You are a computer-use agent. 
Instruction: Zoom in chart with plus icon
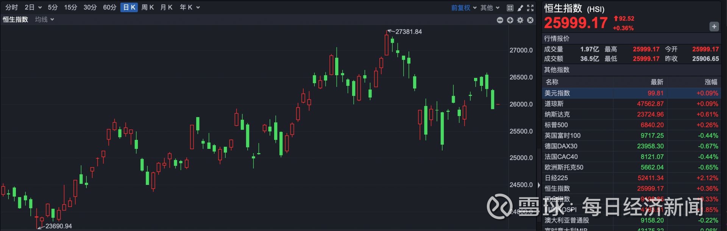(510, 20)
